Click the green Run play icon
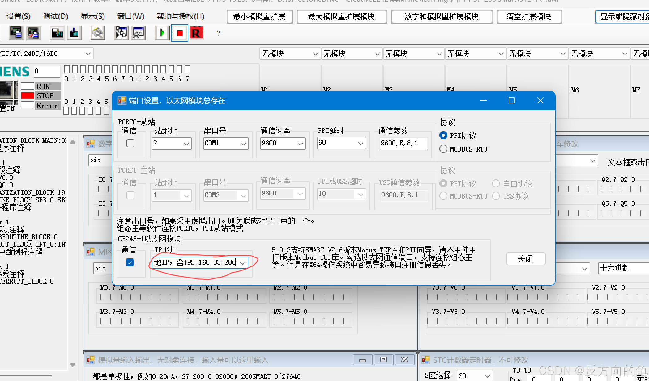Screen dimensions: 649x381 pos(162,33)
